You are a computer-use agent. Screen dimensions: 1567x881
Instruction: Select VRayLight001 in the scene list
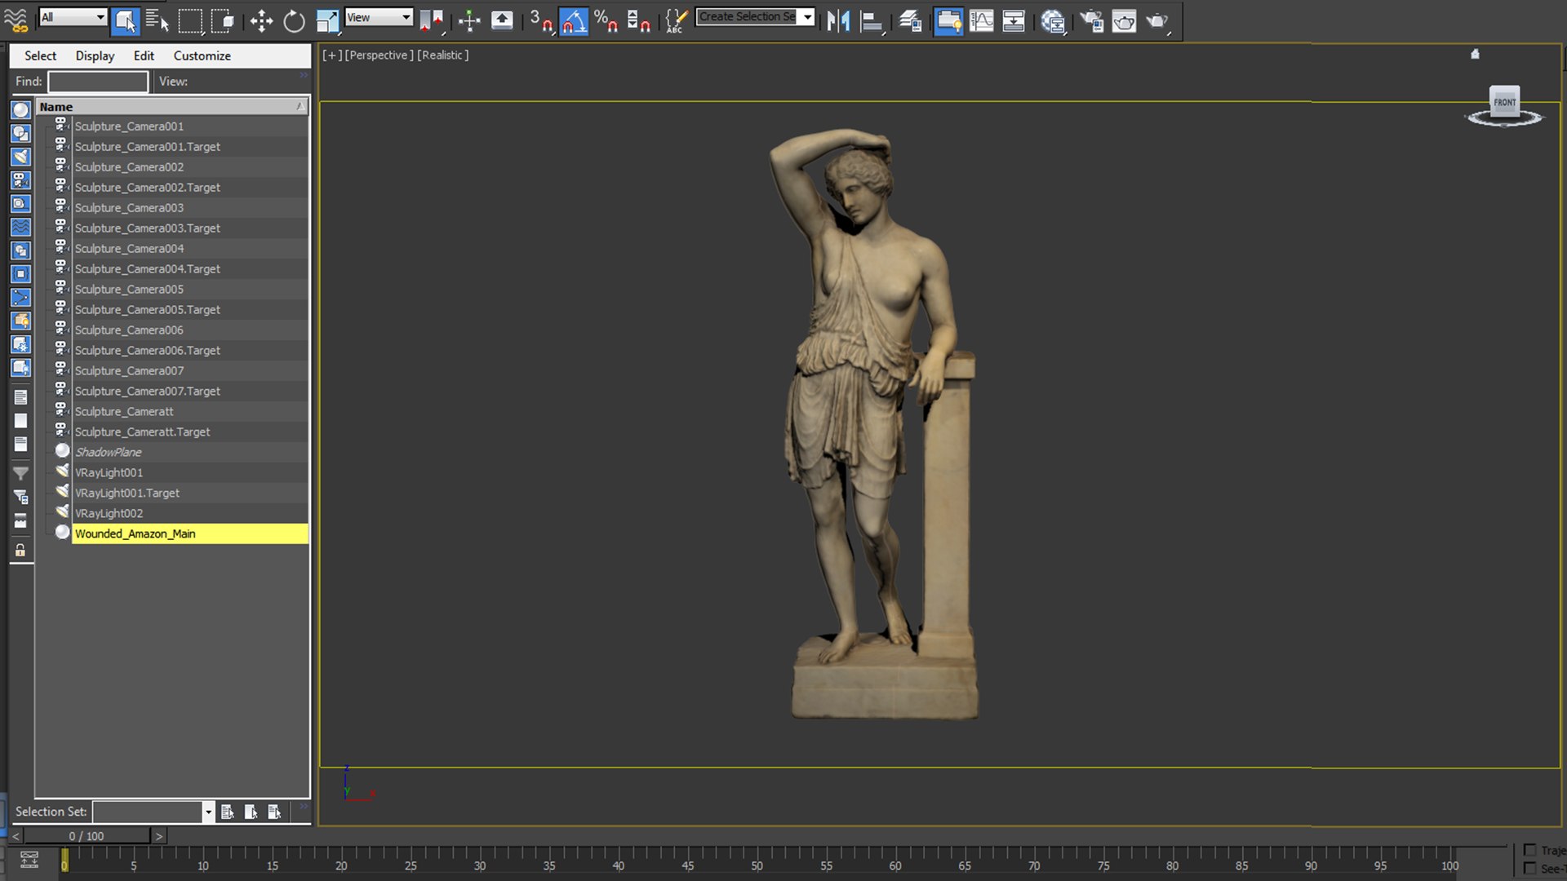coord(109,472)
